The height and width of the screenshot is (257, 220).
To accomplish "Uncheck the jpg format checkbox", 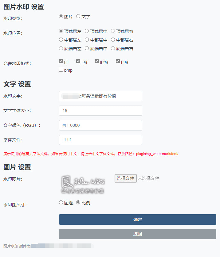I will [78, 61].
